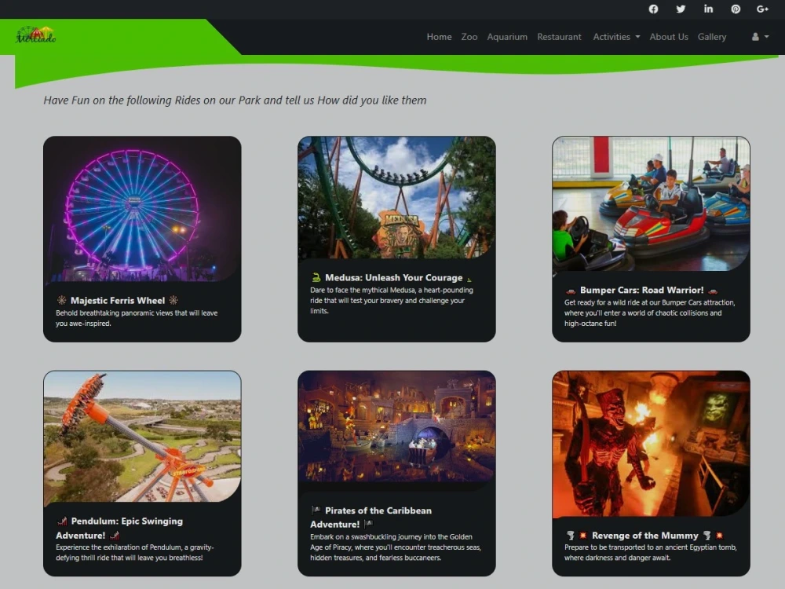
Task: Click the Revenge of the Mummy photo
Action: (651, 444)
